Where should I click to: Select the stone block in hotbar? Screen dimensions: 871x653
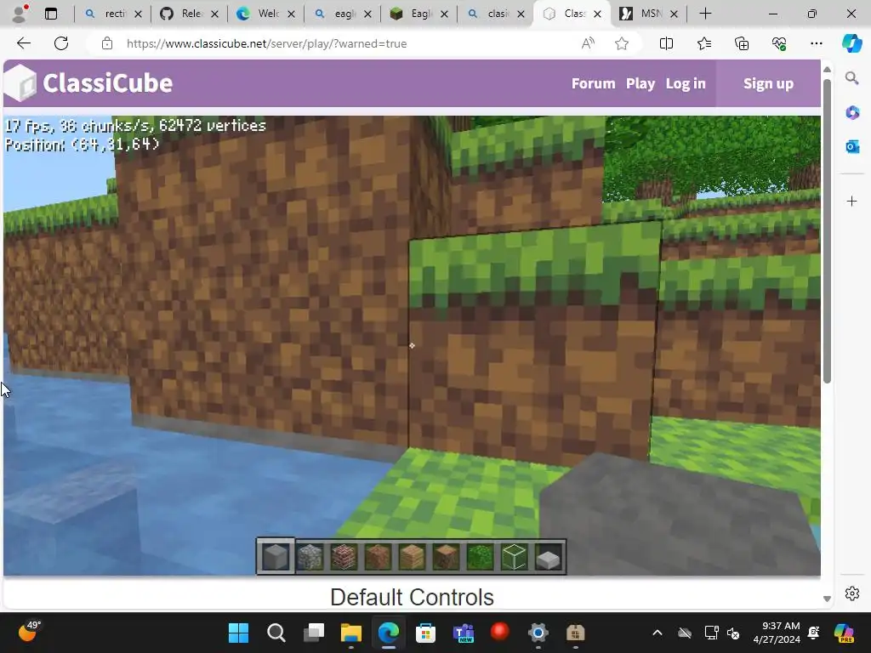click(276, 556)
